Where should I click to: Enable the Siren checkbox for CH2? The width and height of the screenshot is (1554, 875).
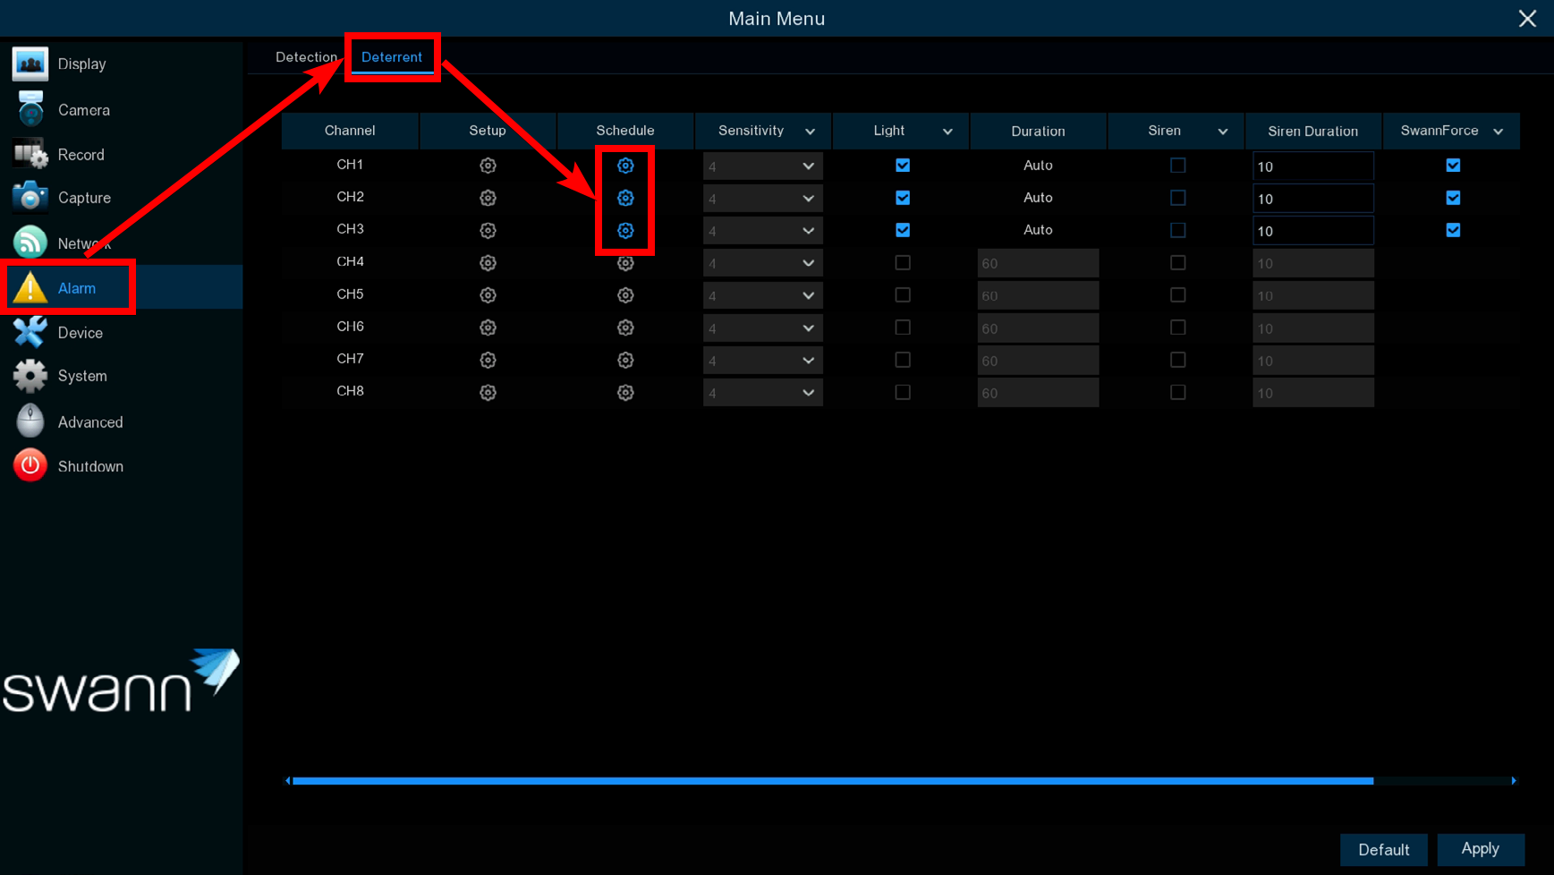coord(1177,198)
